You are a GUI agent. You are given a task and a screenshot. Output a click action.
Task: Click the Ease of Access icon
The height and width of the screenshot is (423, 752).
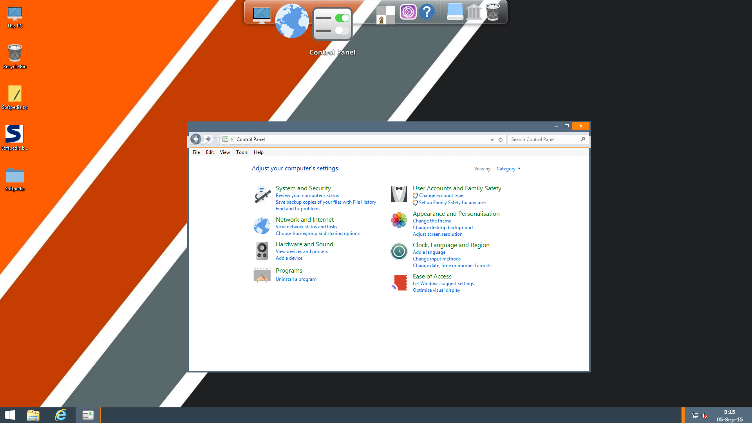pyautogui.click(x=399, y=282)
